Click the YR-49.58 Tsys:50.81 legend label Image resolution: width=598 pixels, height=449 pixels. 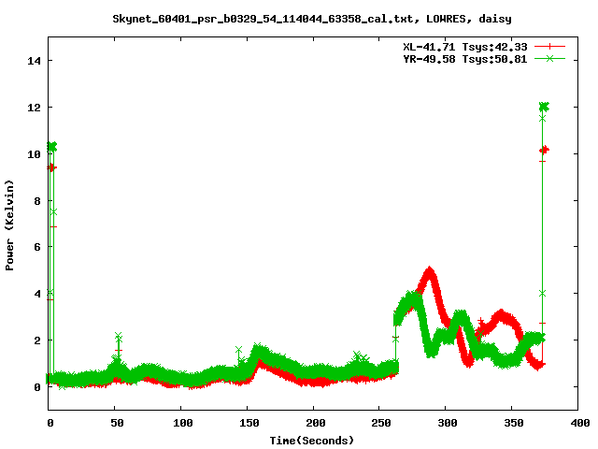tap(465, 59)
